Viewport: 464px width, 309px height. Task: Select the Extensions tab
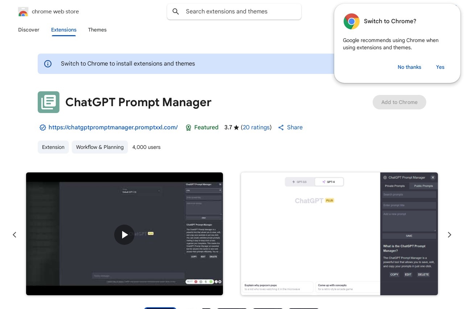64,30
